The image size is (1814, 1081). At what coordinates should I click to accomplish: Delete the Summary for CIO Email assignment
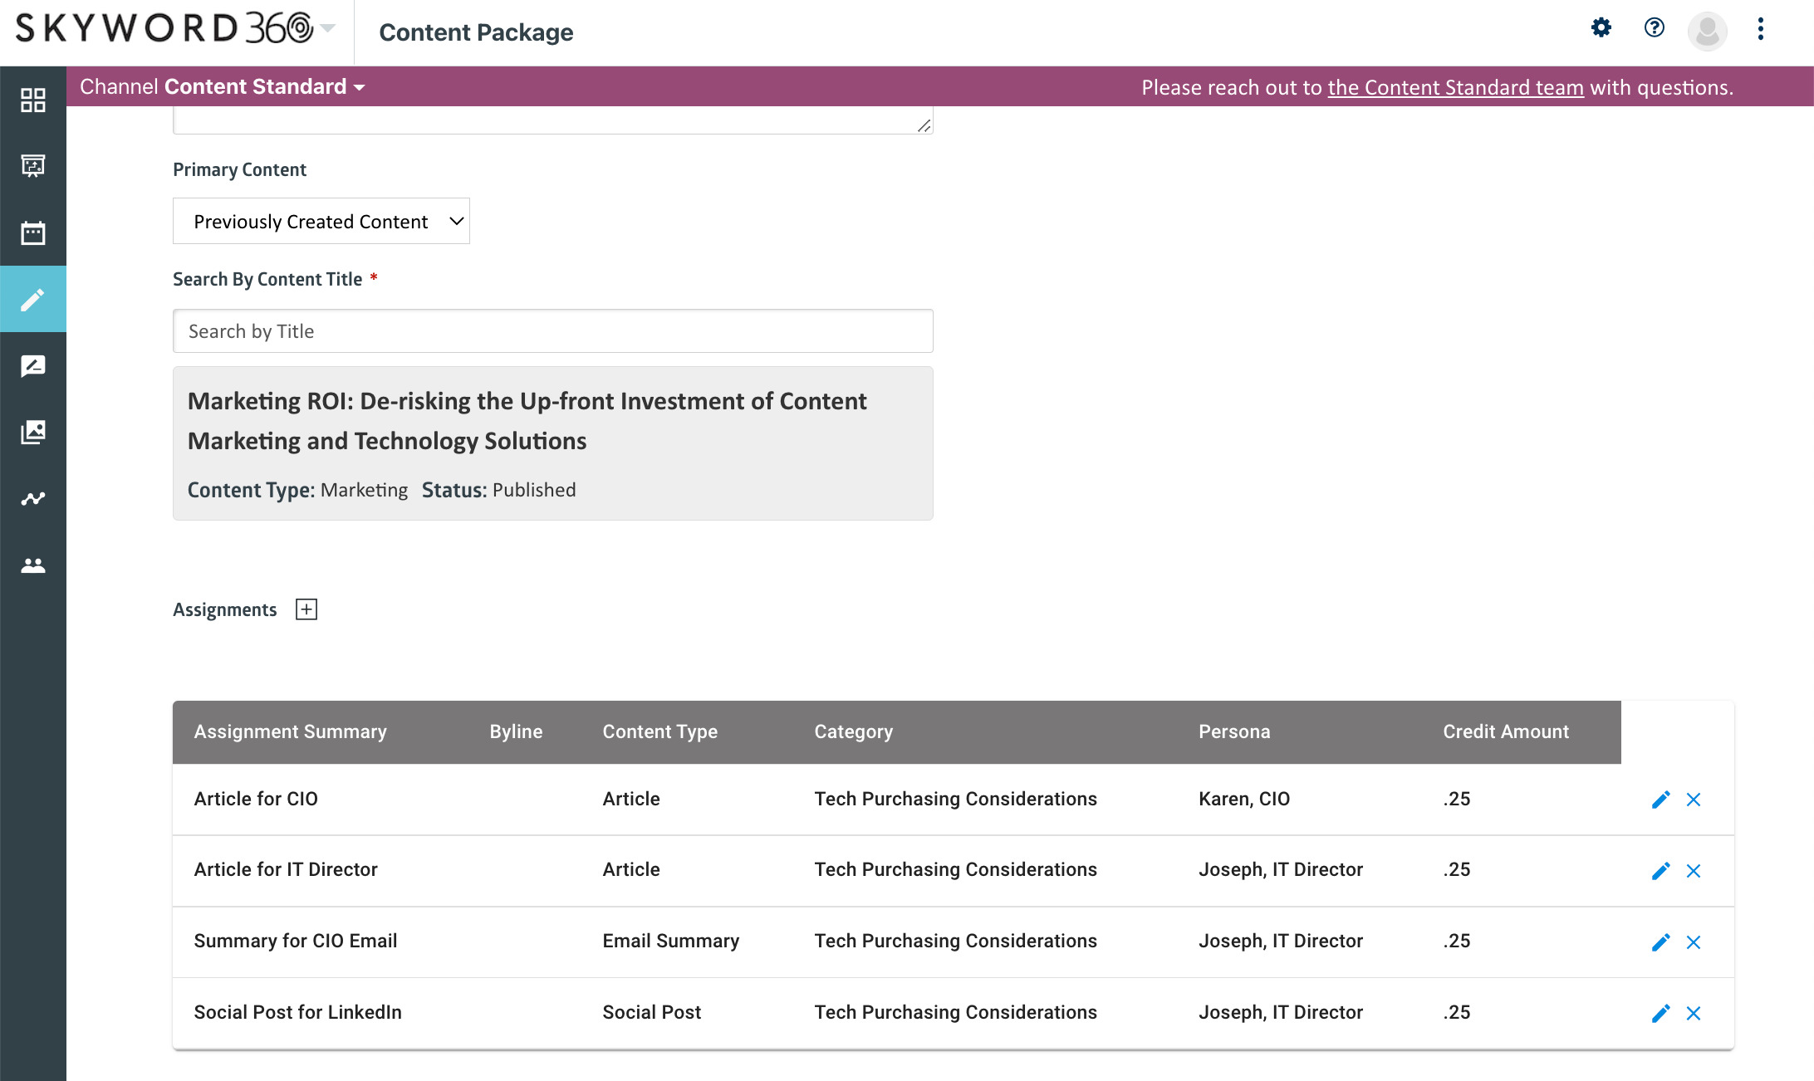tap(1694, 942)
